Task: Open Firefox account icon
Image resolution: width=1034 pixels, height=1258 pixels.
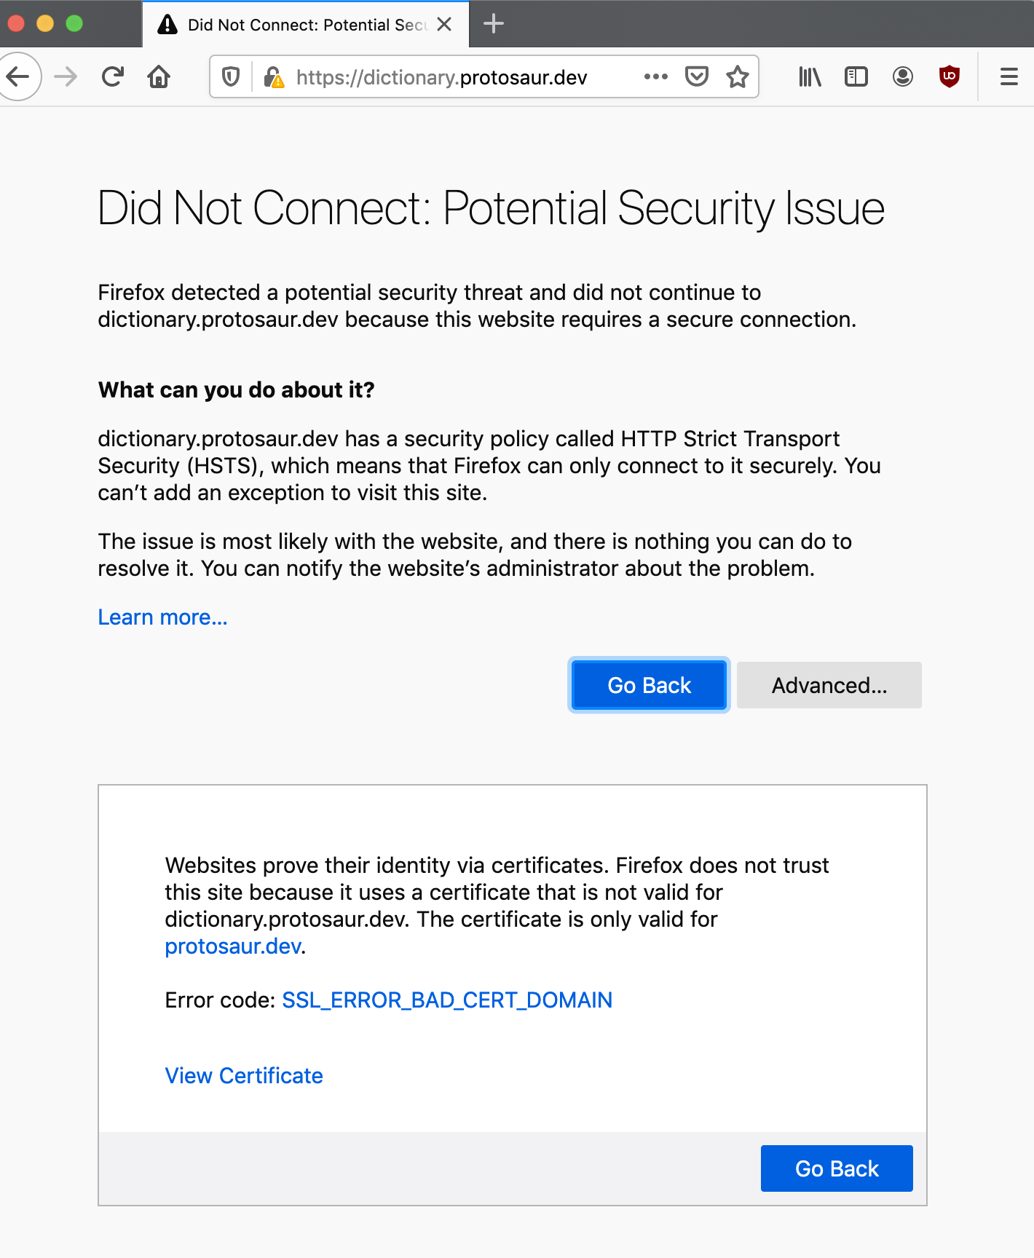Action: pyautogui.click(x=903, y=76)
